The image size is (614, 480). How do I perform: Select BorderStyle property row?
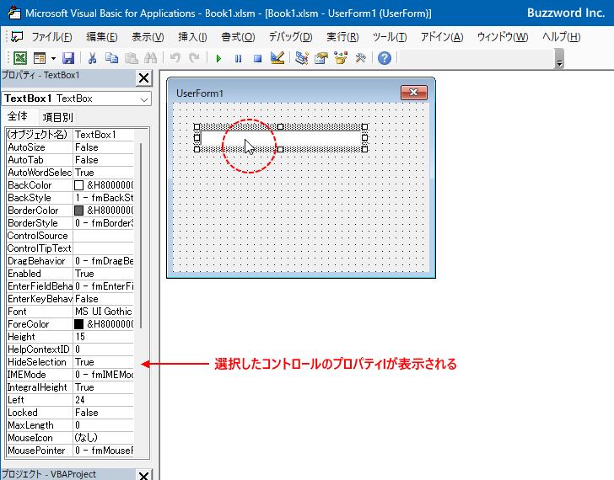[70, 223]
